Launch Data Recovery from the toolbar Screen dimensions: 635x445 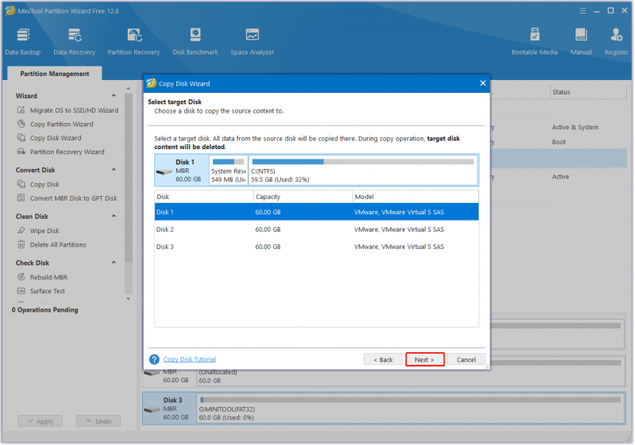pos(74,41)
